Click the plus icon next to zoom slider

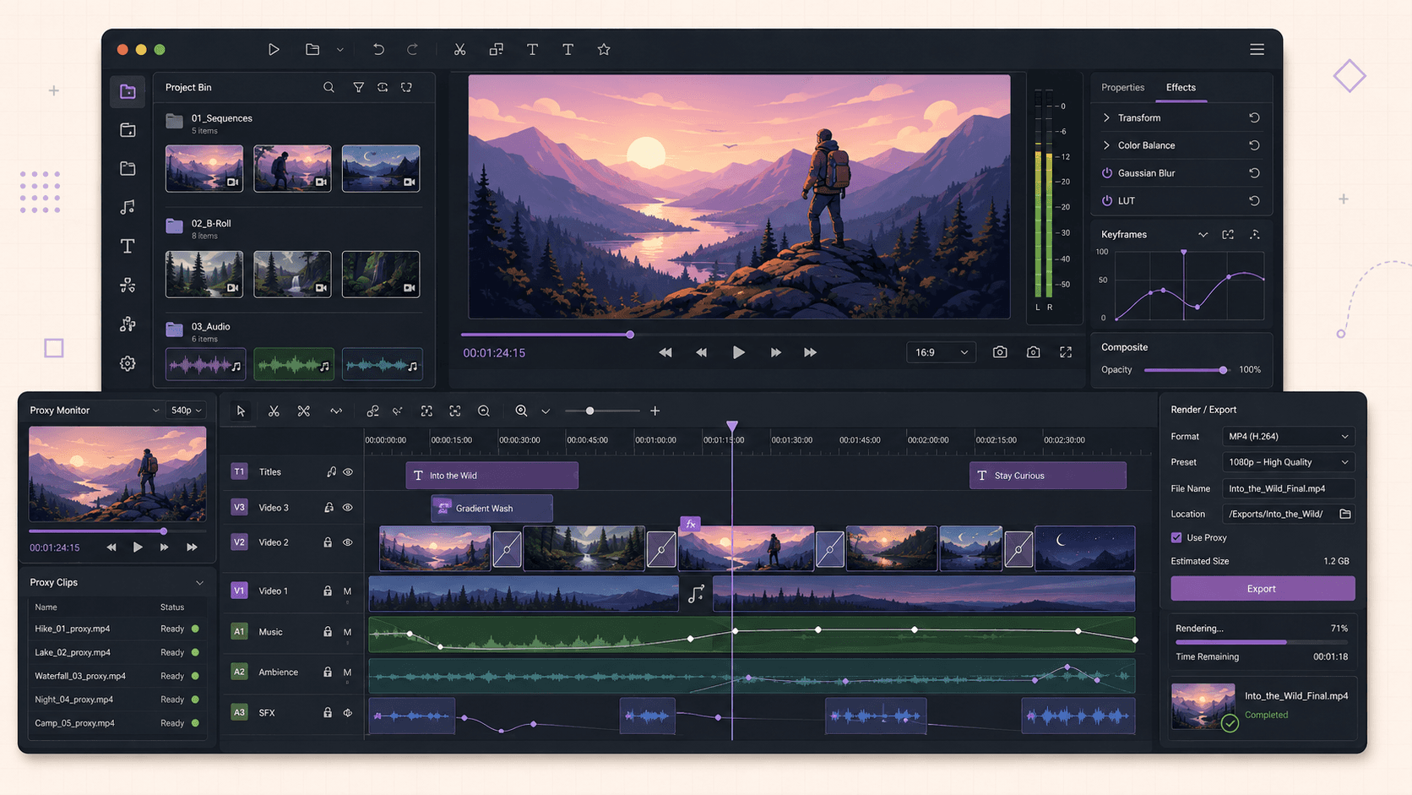(655, 411)
